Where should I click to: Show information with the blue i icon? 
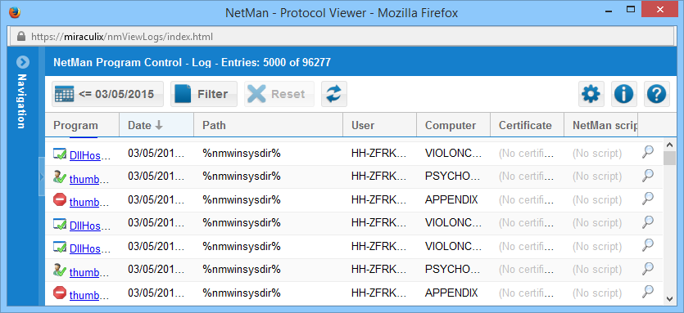click(624, 94)
